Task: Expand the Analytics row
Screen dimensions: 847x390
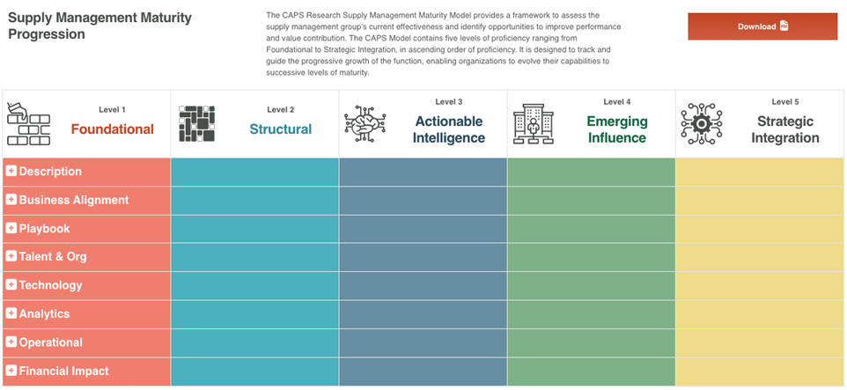Action: pos(11,313)
